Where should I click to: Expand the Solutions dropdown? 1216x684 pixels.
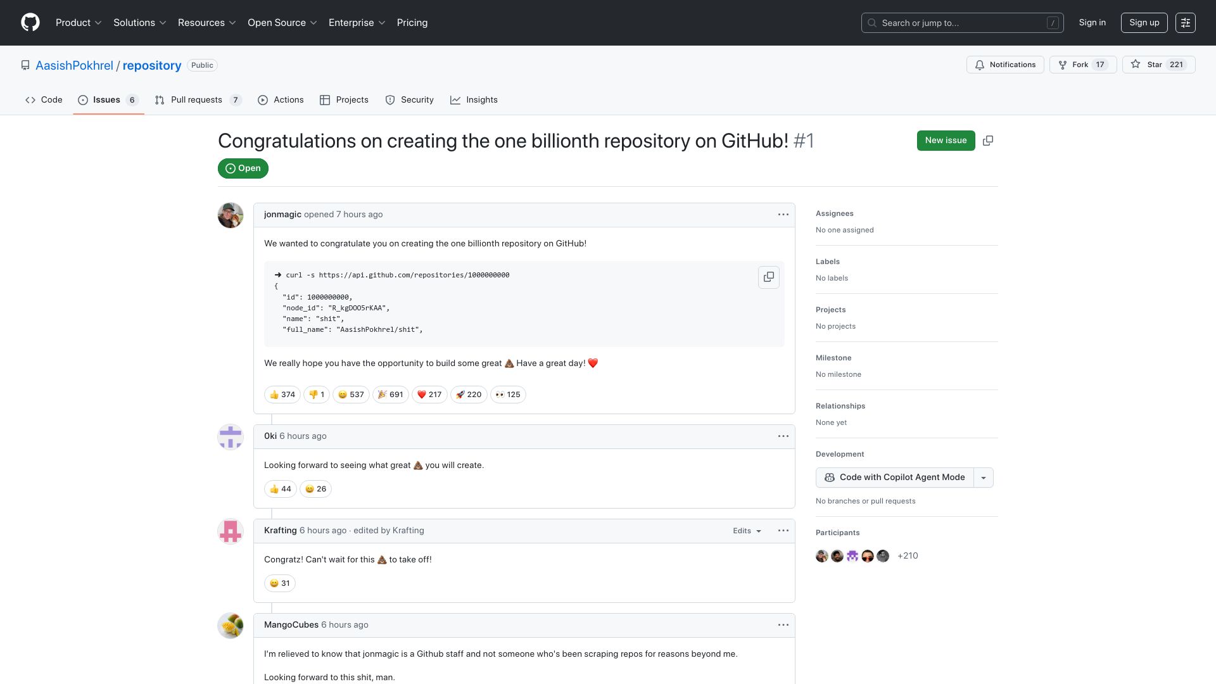point(140,23)
